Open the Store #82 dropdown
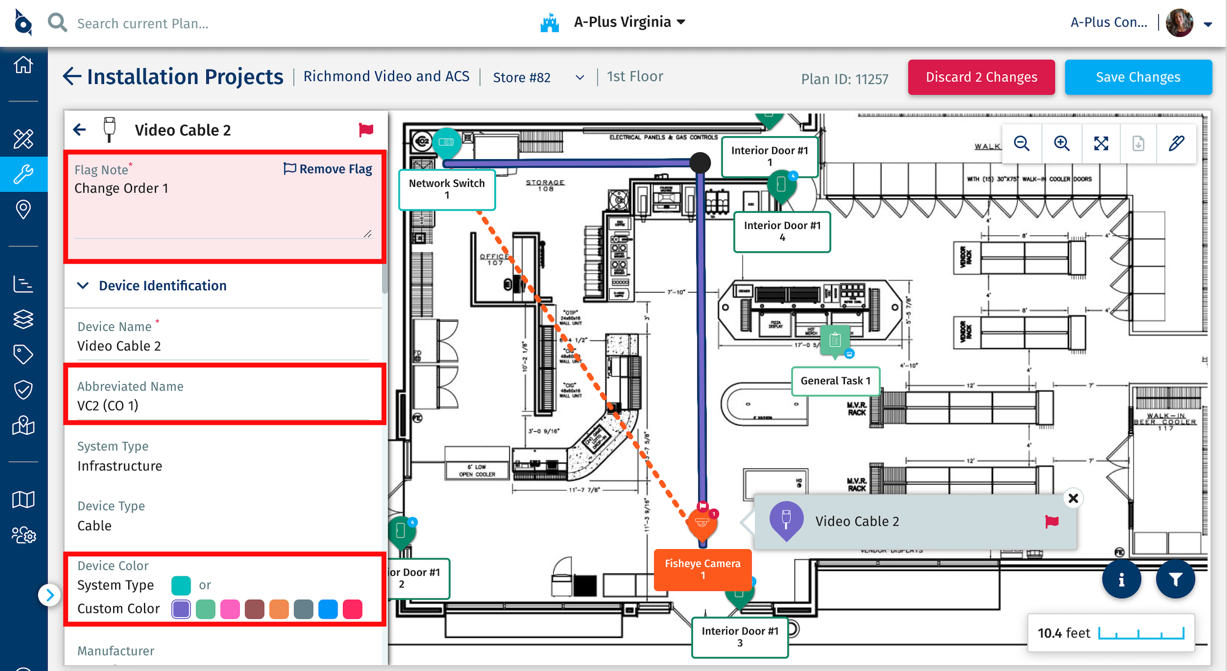 [579, 77]
